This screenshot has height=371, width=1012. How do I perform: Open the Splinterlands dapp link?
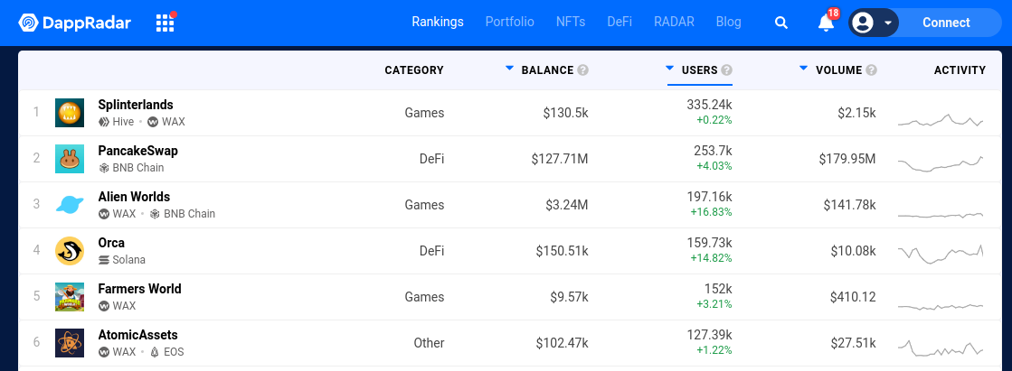[136, 105]
